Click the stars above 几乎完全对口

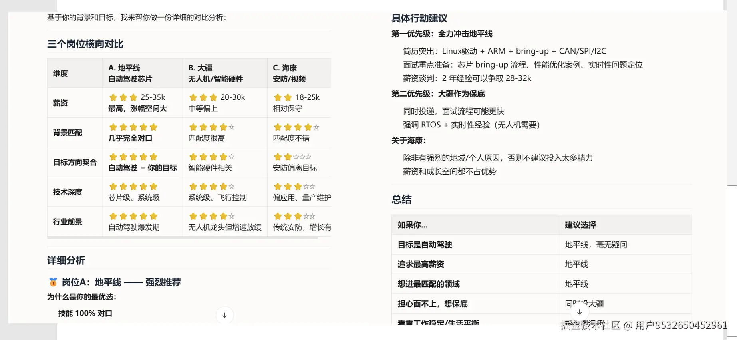click(133, 127)
